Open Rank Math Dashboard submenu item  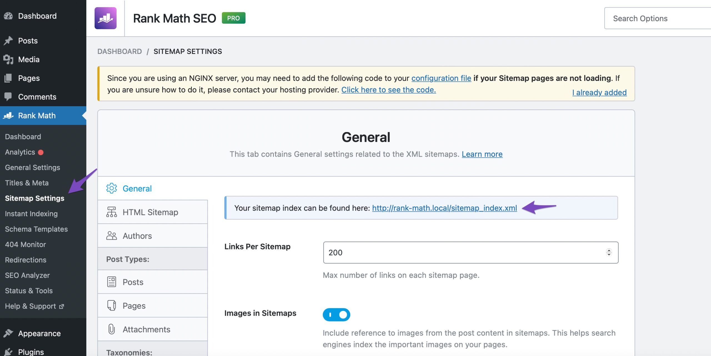coord(23,136)
